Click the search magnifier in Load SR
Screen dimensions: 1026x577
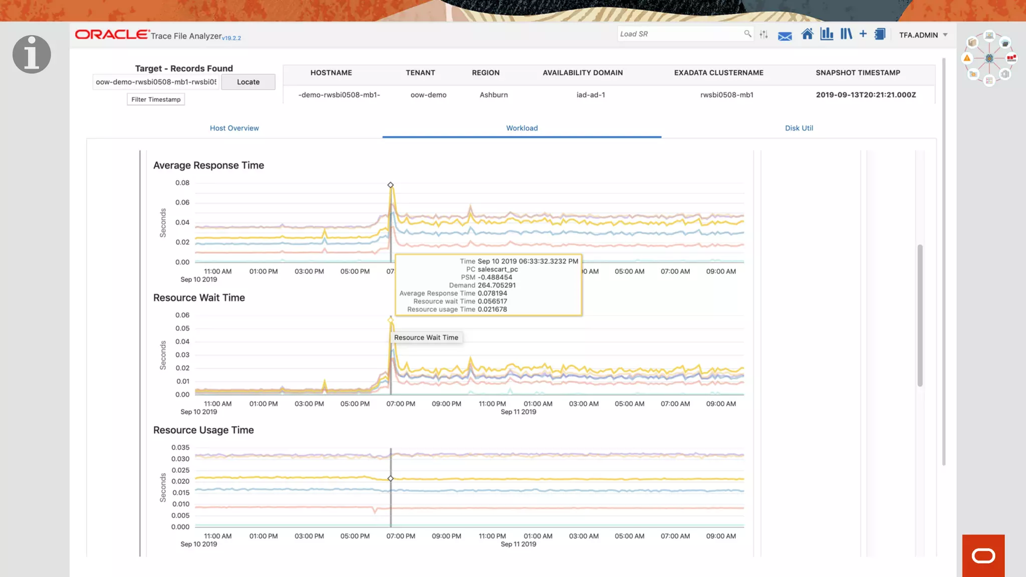[747, 34]
